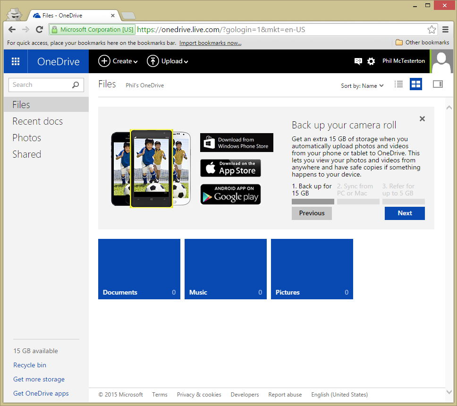Open Shared in the sidebar

click(x=27, y=154)
